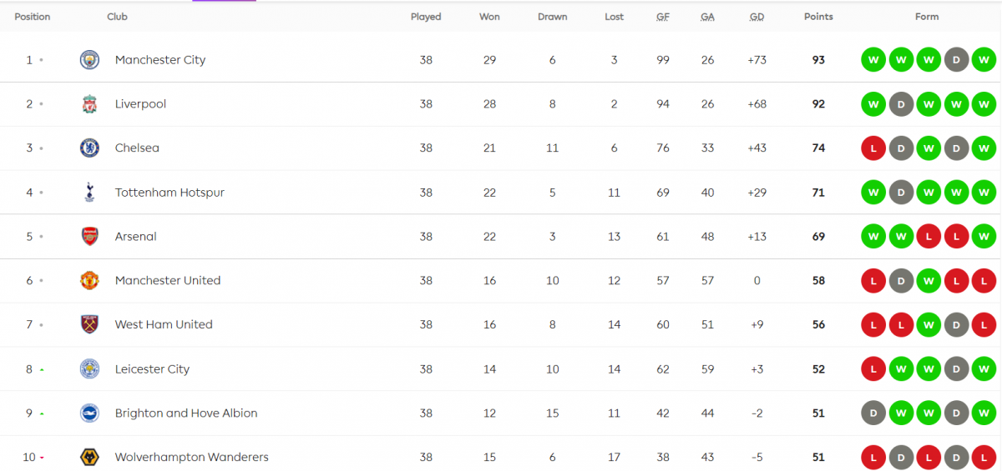Screen dimensions: 1002x471
Task: Click the Liverpool club crest
Action: point(89,104)
